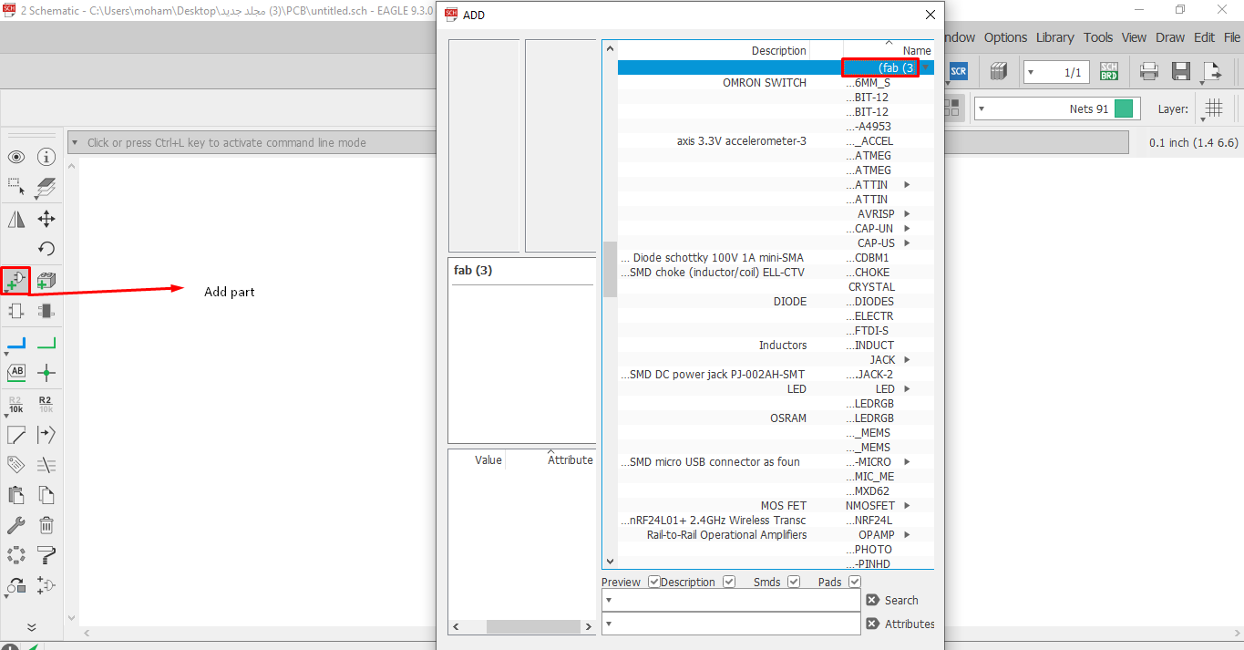The height and width of the screenshot is (650, 1244).
Task: Select the Show (eye) tool
Action: [x=15, y=157]
